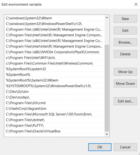Click the vertical scrollbar thumb
The image size is (140, 155).
pyautogui.click(x=107, y=88)
